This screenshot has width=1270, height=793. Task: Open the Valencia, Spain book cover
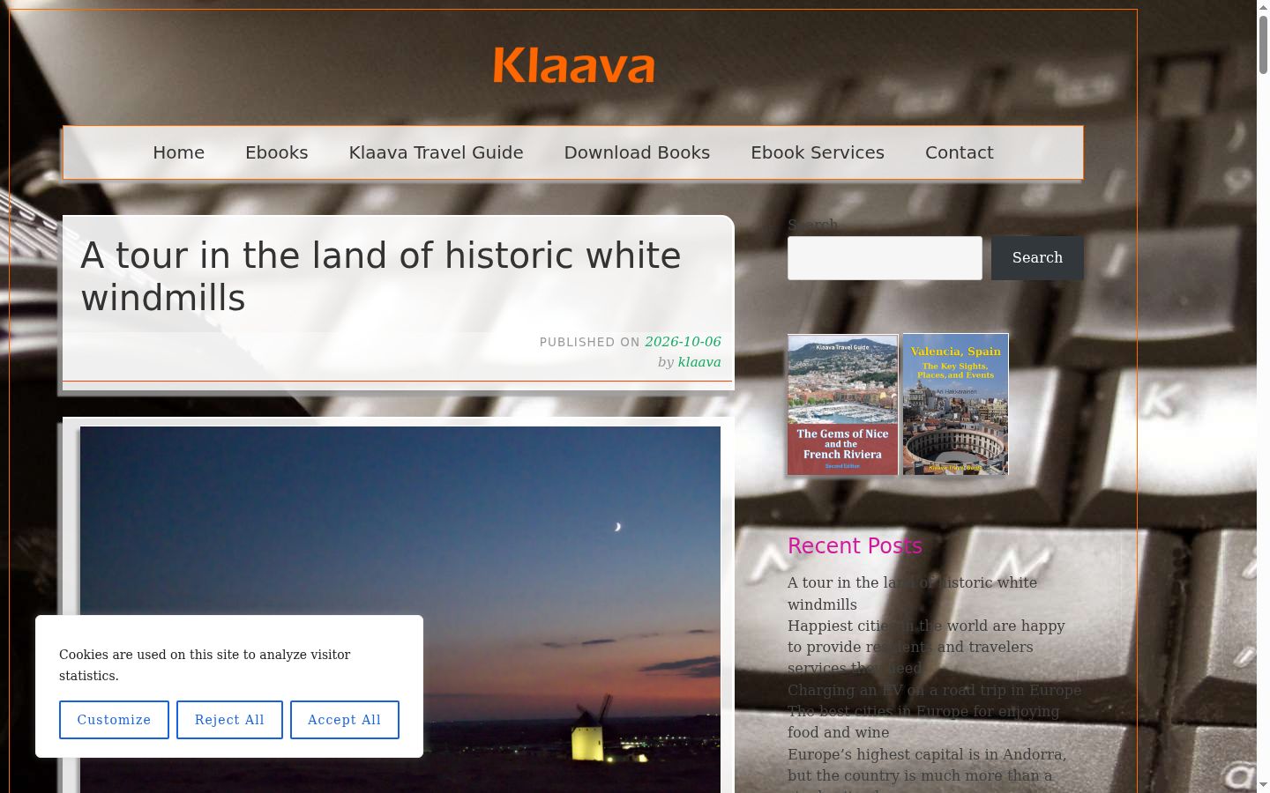click(x=955, y=405)
